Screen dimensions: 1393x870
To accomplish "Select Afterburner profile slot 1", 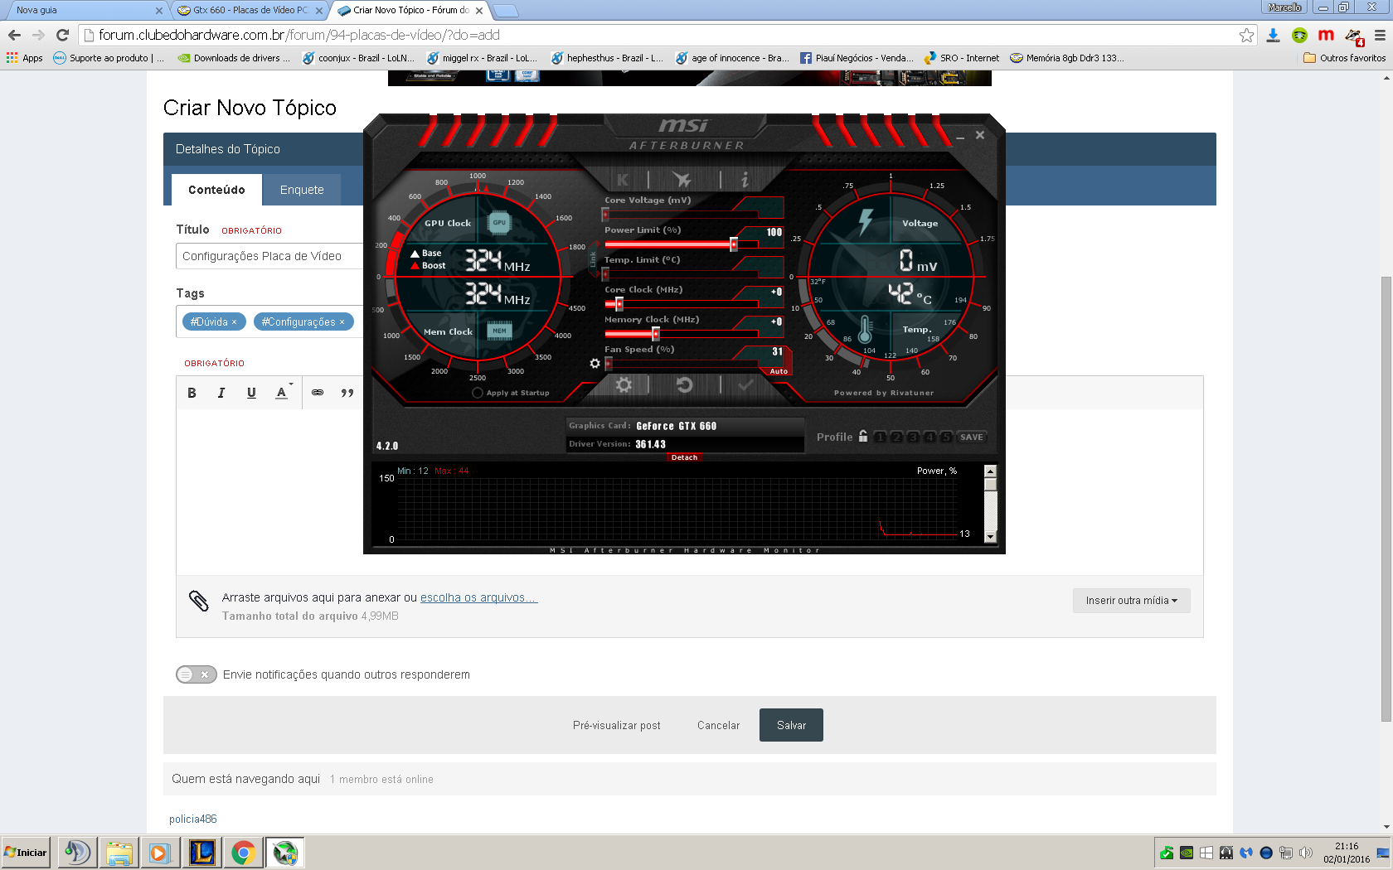I will [x=880, y=437].
